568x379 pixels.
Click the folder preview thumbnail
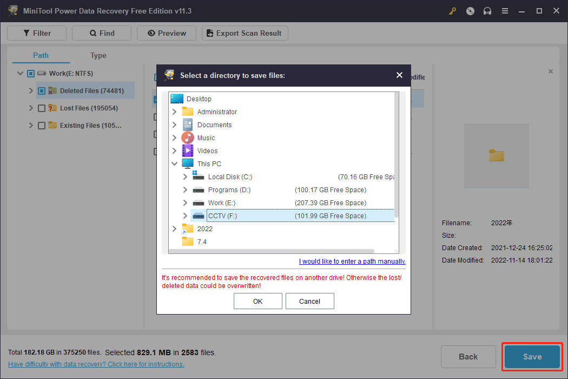(496, 156)
